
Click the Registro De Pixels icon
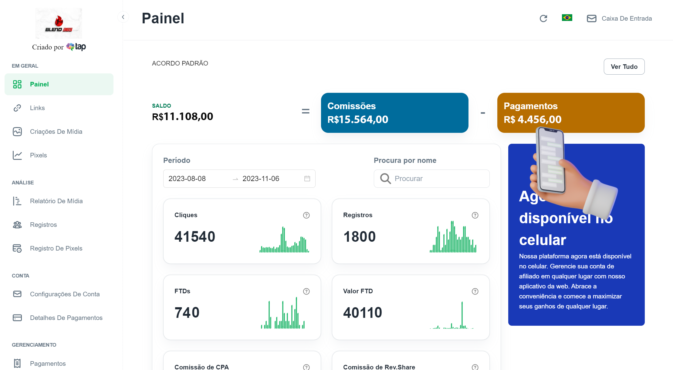click(x=17, y=248)
